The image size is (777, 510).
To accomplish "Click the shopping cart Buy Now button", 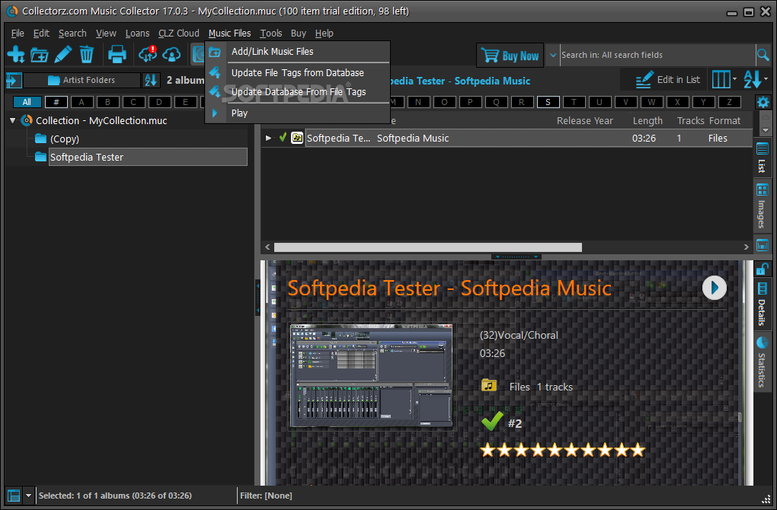I will pyautogui.click(x=510, y=56).
